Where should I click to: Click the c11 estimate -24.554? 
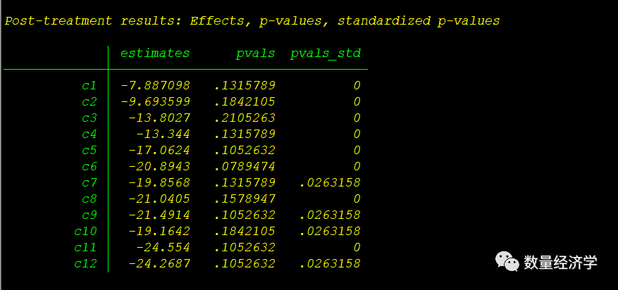click(x=163, y=248)
